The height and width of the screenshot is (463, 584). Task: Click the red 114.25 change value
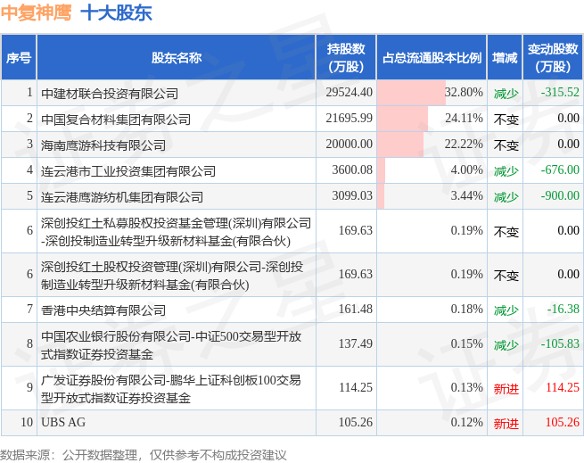tap(563, 388)
